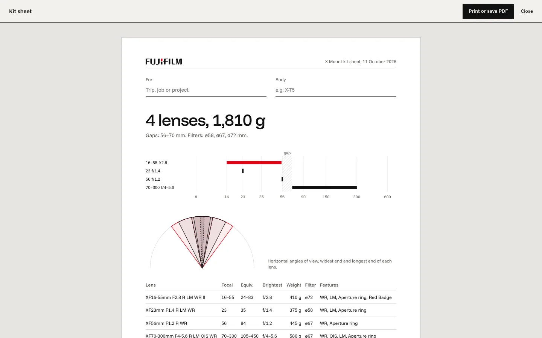Click the '24–83' equivalent focal cell

point(247,297)
